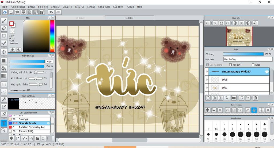Duplicate the layer using the Layer panel icon

coord(242,98)
